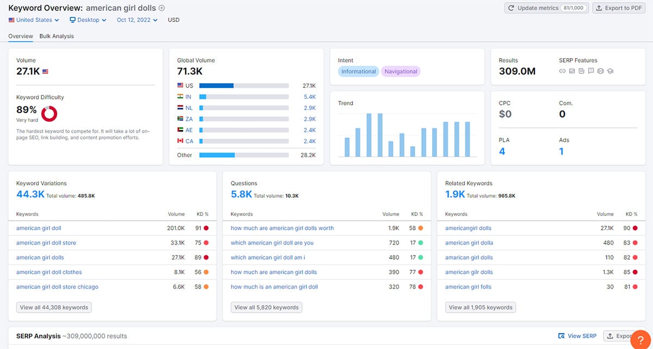Viewport: 653px width, 349px height.
Task: Open american girl doll store chicago keyword
Action: pos(57,287)
